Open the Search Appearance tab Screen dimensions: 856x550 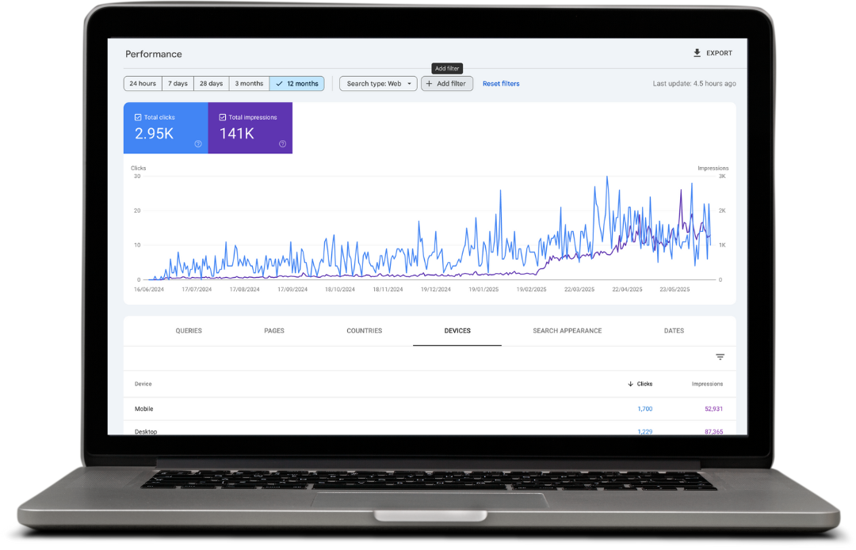coord(567,331)
